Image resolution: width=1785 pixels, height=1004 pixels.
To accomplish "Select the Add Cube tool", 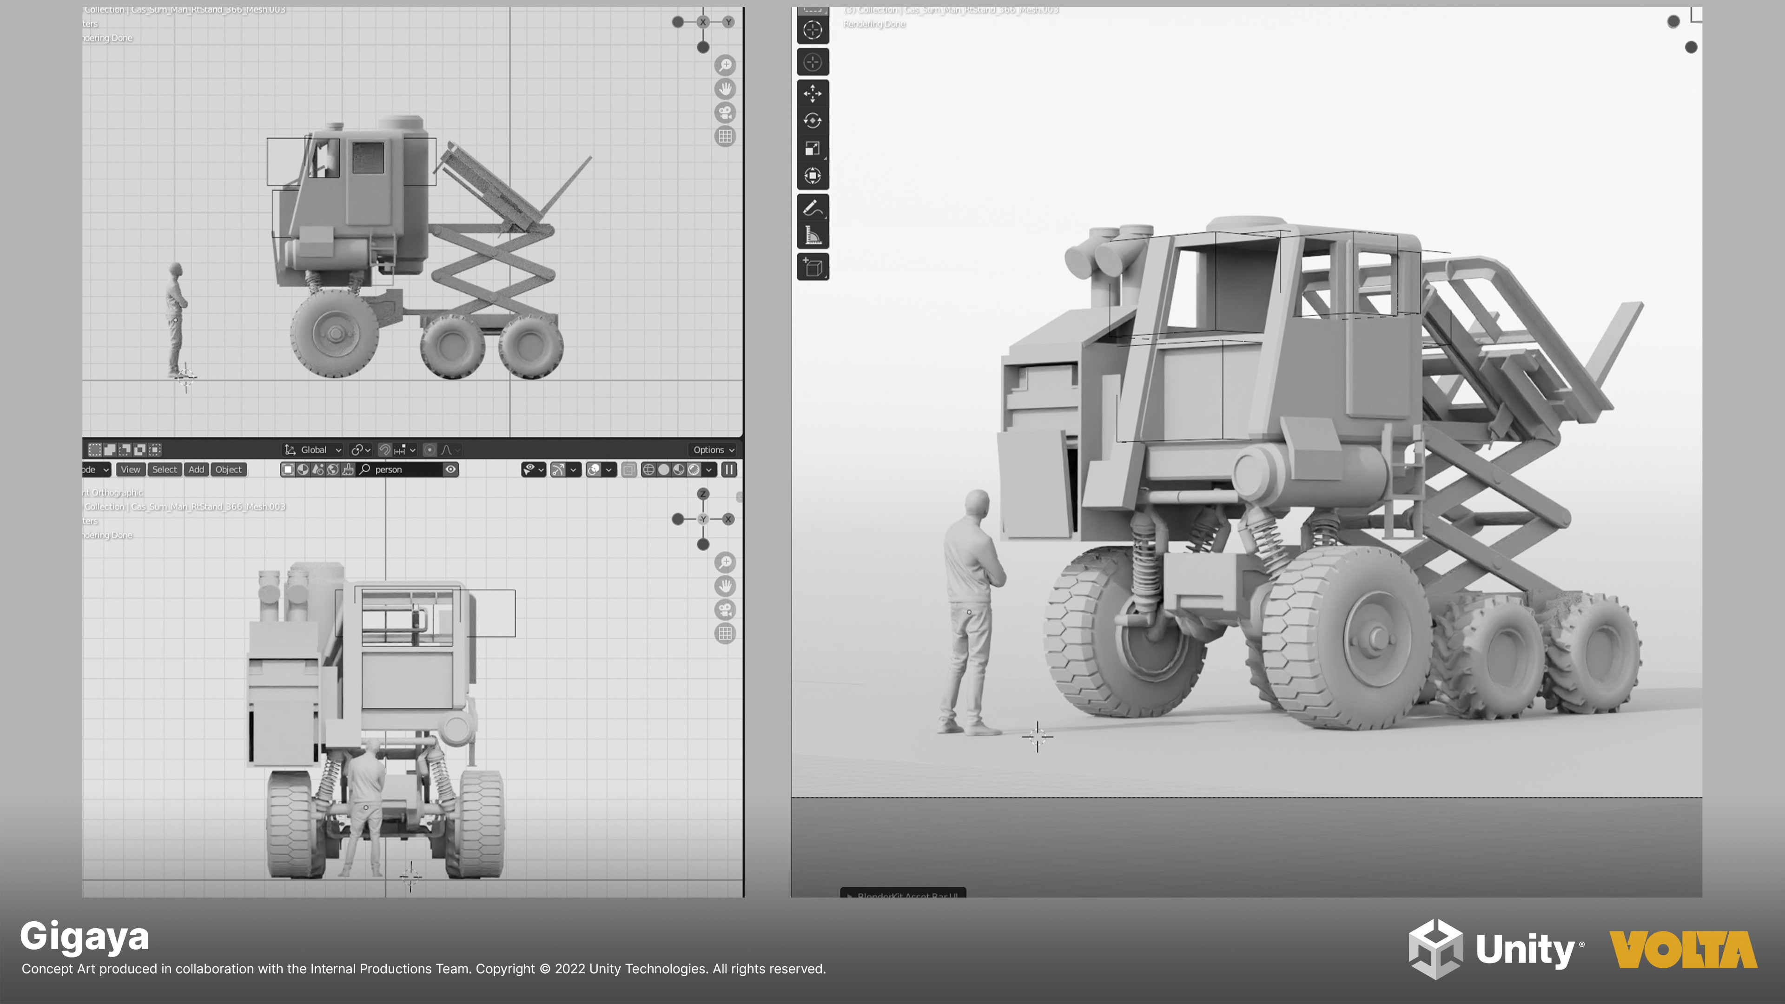I will click(x=813, y=267).
